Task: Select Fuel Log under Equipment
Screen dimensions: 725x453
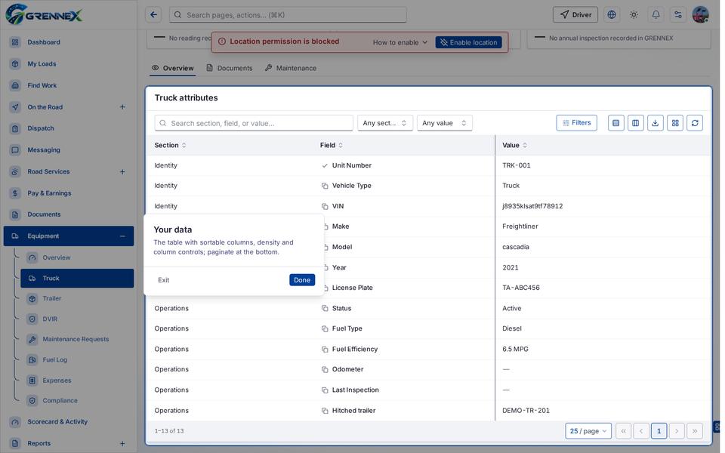Action: tap(77, 359)
